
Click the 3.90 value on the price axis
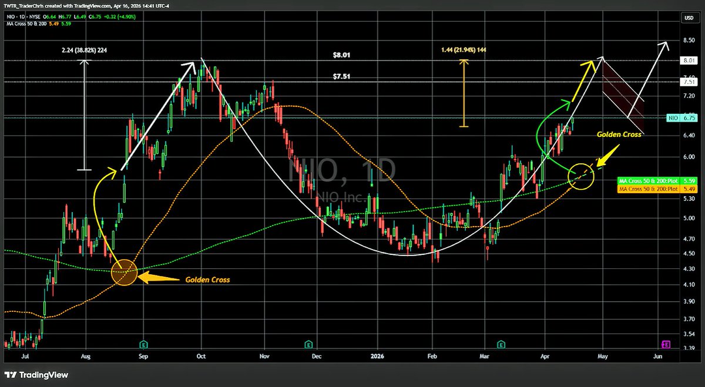(689, 301)
